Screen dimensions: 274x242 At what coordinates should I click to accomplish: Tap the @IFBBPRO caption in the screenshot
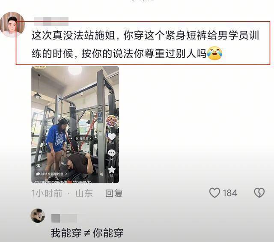[x=63, y=182]
